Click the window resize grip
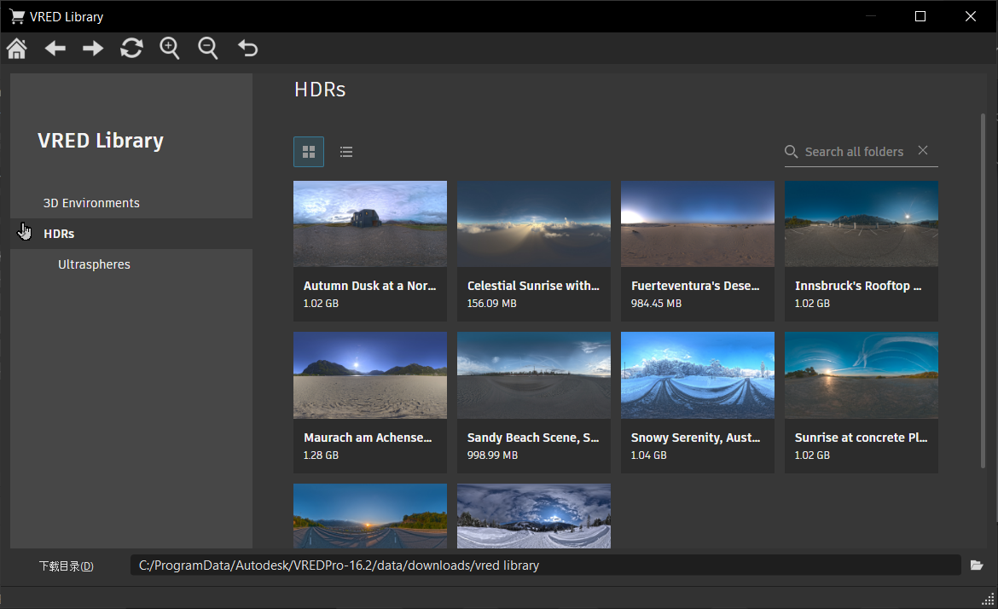998x609 pixels. (989, 600)
